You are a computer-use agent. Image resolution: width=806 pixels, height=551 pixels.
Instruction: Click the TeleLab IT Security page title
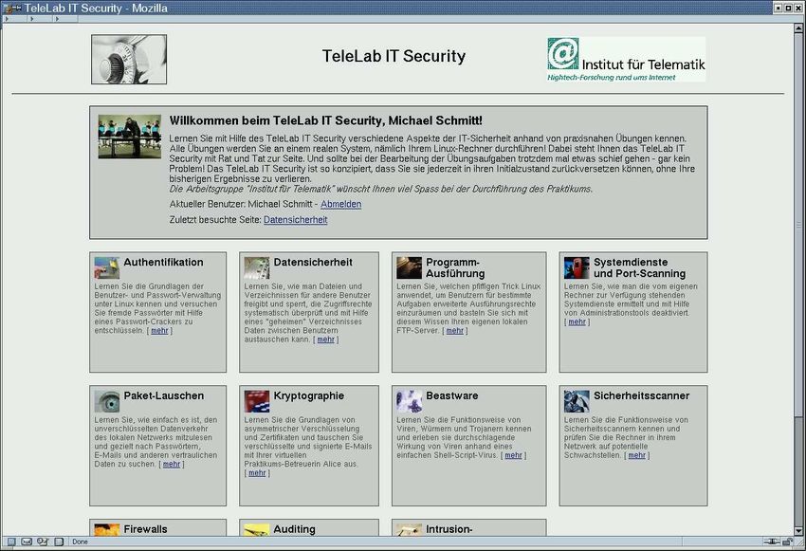point(394,56)
